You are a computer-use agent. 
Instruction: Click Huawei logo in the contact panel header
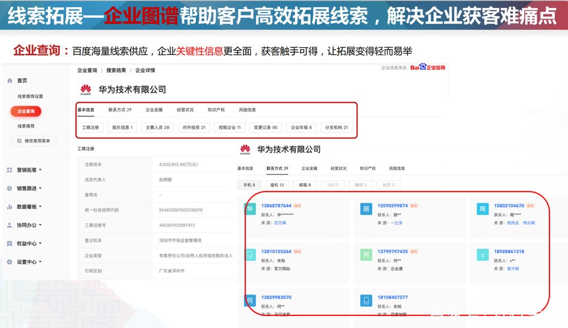245,149
